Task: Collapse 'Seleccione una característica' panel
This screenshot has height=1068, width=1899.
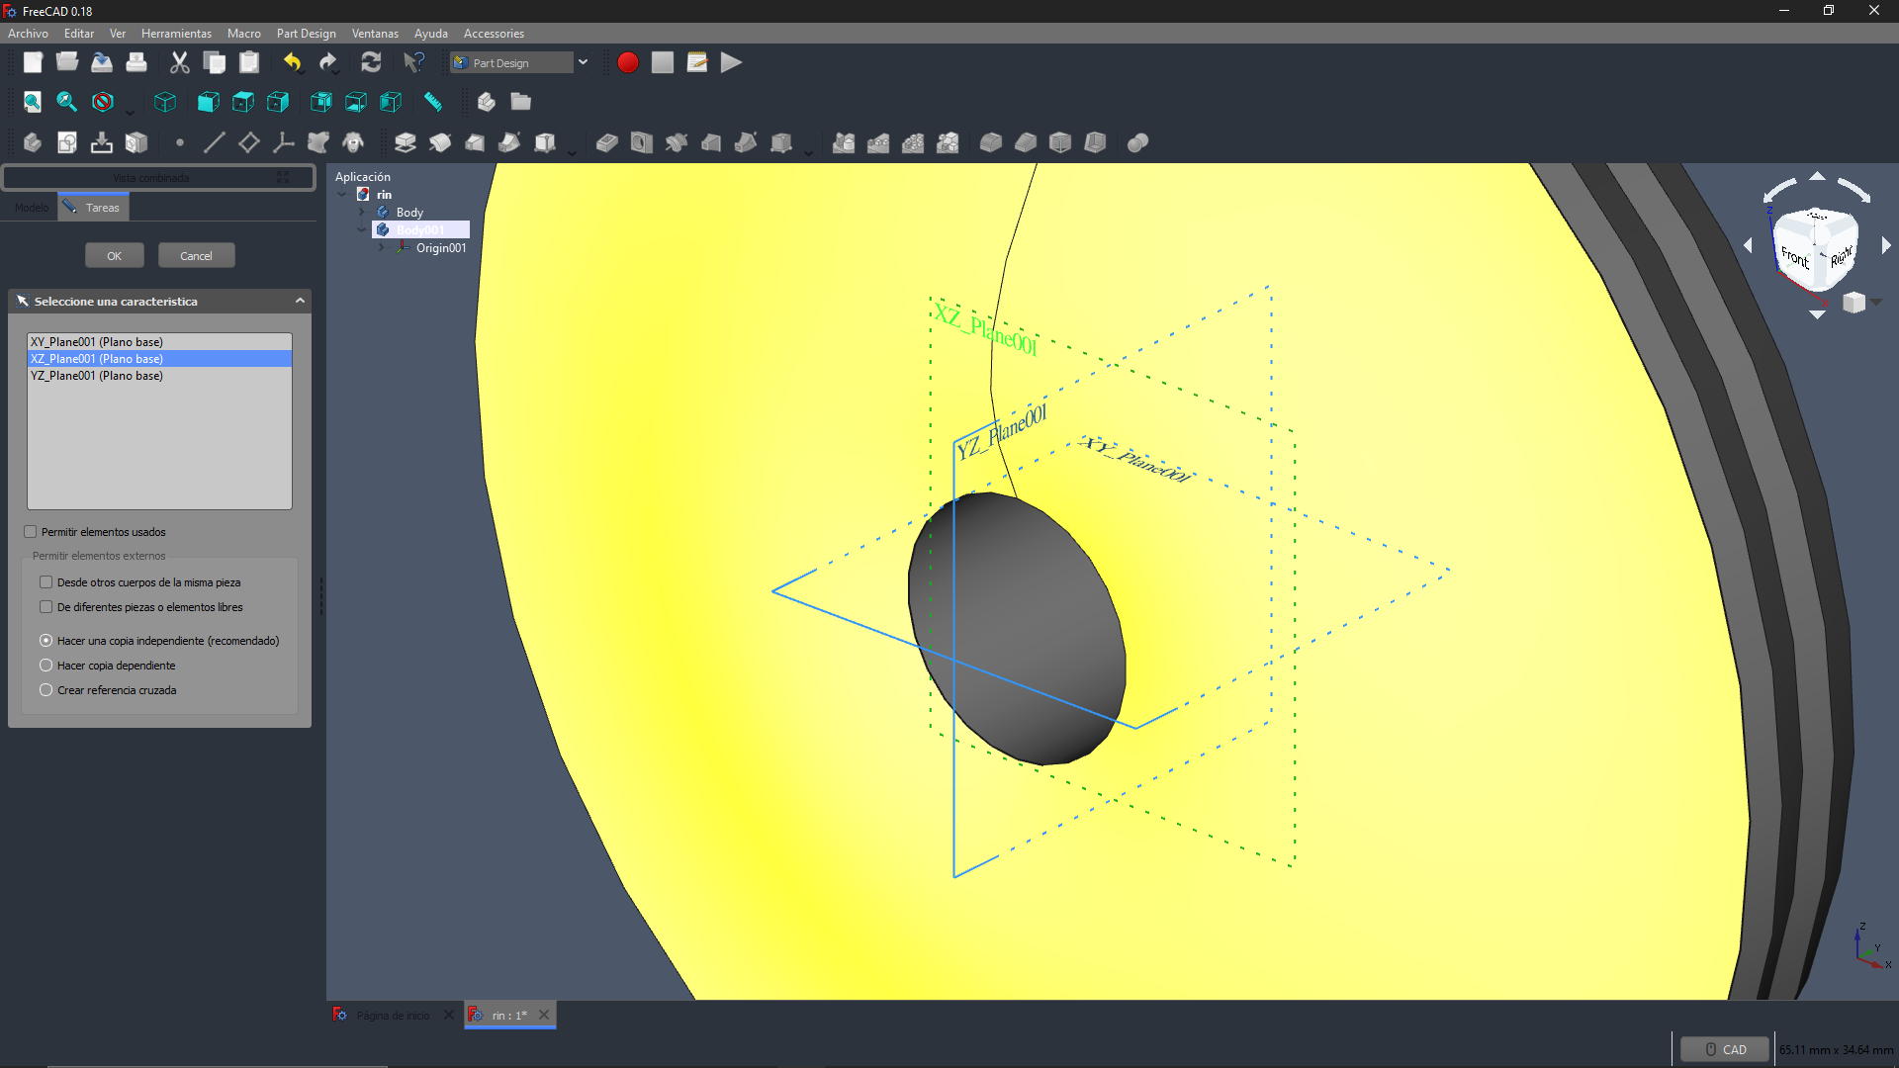Action: click(x=300, y=301)
